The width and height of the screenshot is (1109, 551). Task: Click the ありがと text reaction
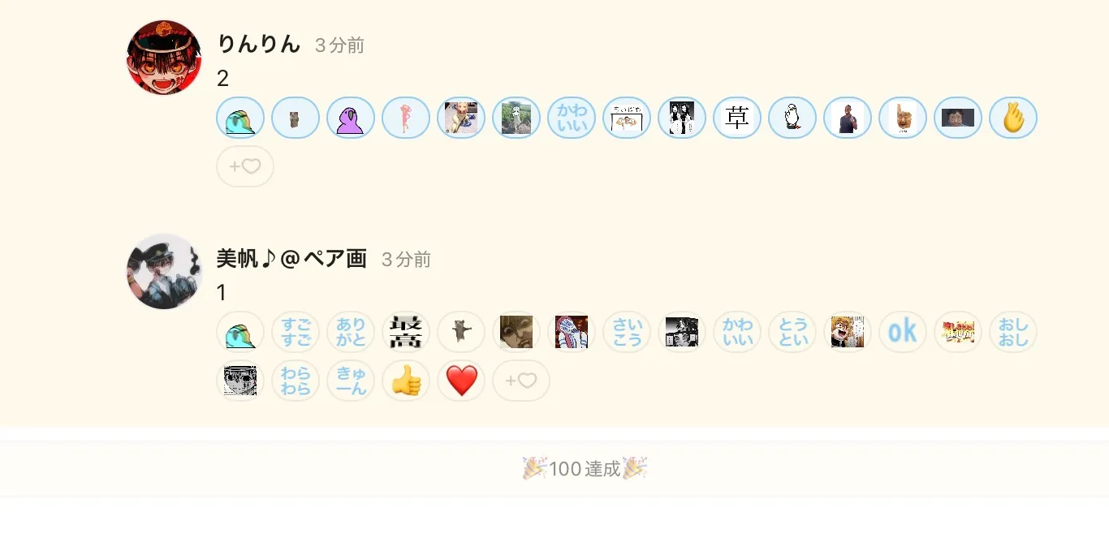click(351, 332)
